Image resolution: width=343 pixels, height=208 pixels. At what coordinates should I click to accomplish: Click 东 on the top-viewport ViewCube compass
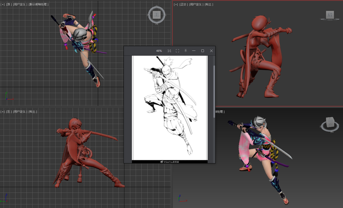[x=165, y=15]
